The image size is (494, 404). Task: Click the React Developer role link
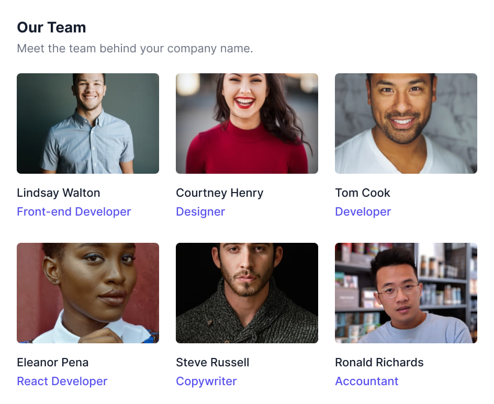(x=62, y=381)
